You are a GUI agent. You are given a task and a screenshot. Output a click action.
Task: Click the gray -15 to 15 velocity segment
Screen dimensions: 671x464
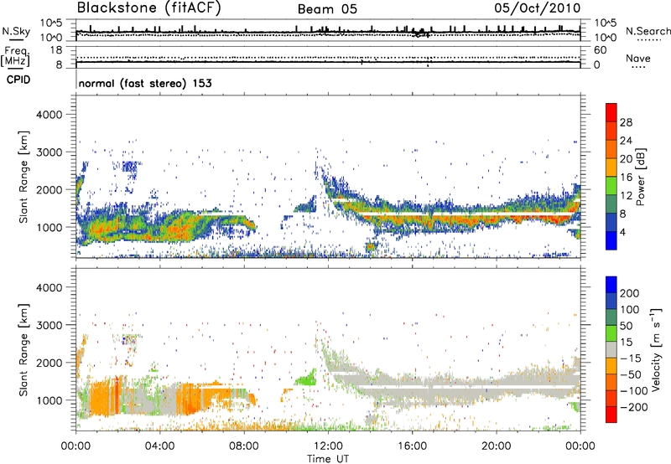point(611,349)
